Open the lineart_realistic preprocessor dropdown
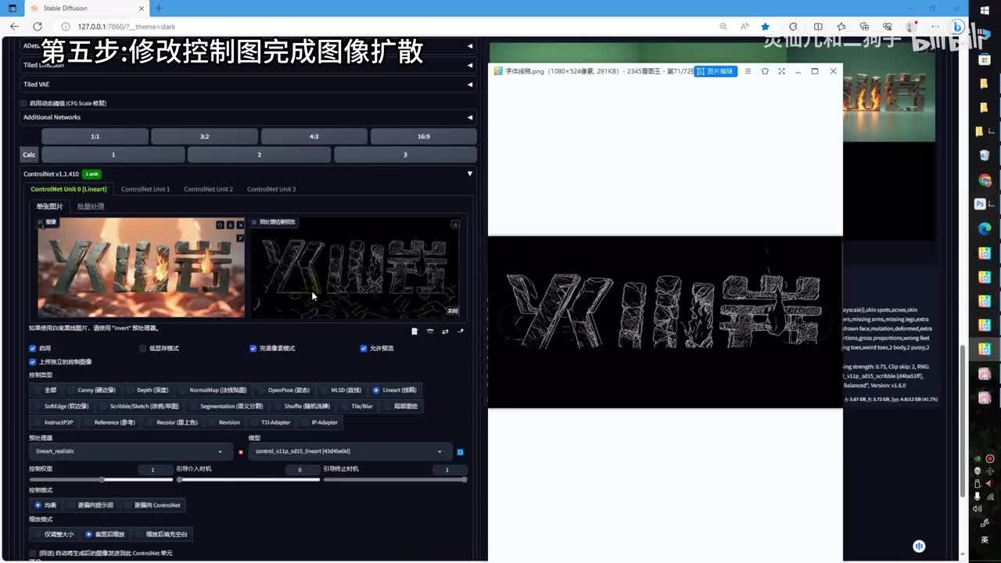Screen dimensions: 1001x563 point(129,451)
